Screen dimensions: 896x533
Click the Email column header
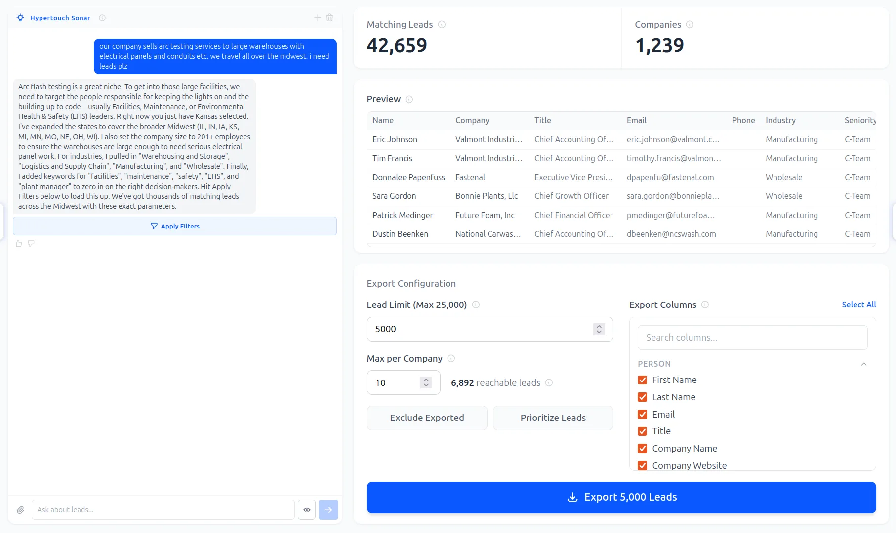click(636, 120)
